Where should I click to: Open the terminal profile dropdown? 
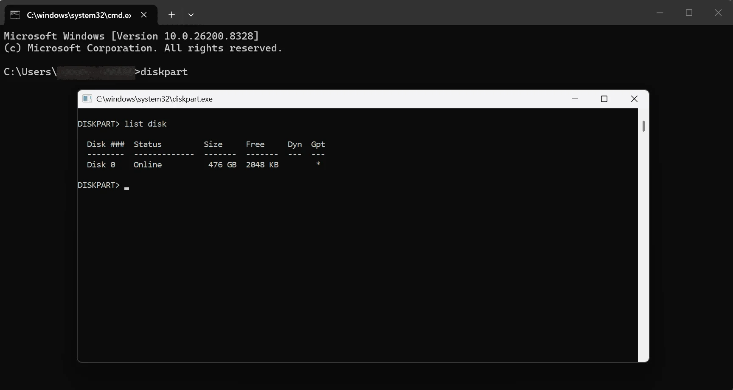click(x=191, y=15)
